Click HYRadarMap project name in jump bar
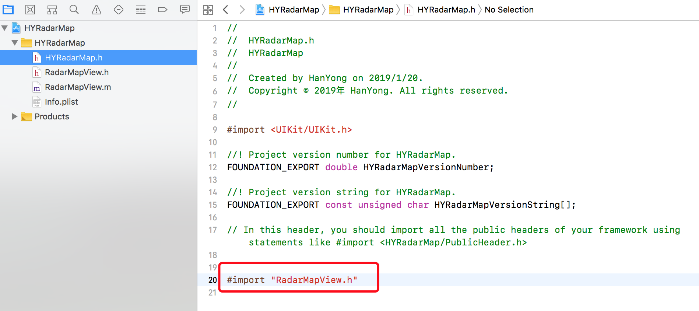This screenshot has height=311, width=699. pyautogui.click(x=294, y=10)
